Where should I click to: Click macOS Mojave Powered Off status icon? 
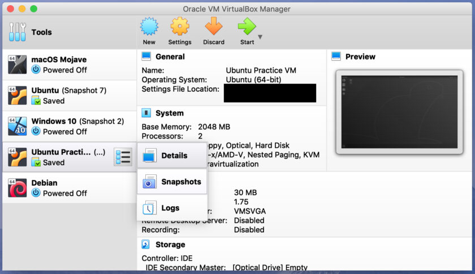point(36,70)
